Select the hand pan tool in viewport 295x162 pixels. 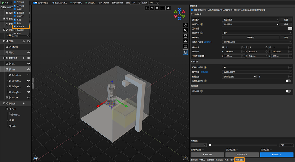click(185, 25)
